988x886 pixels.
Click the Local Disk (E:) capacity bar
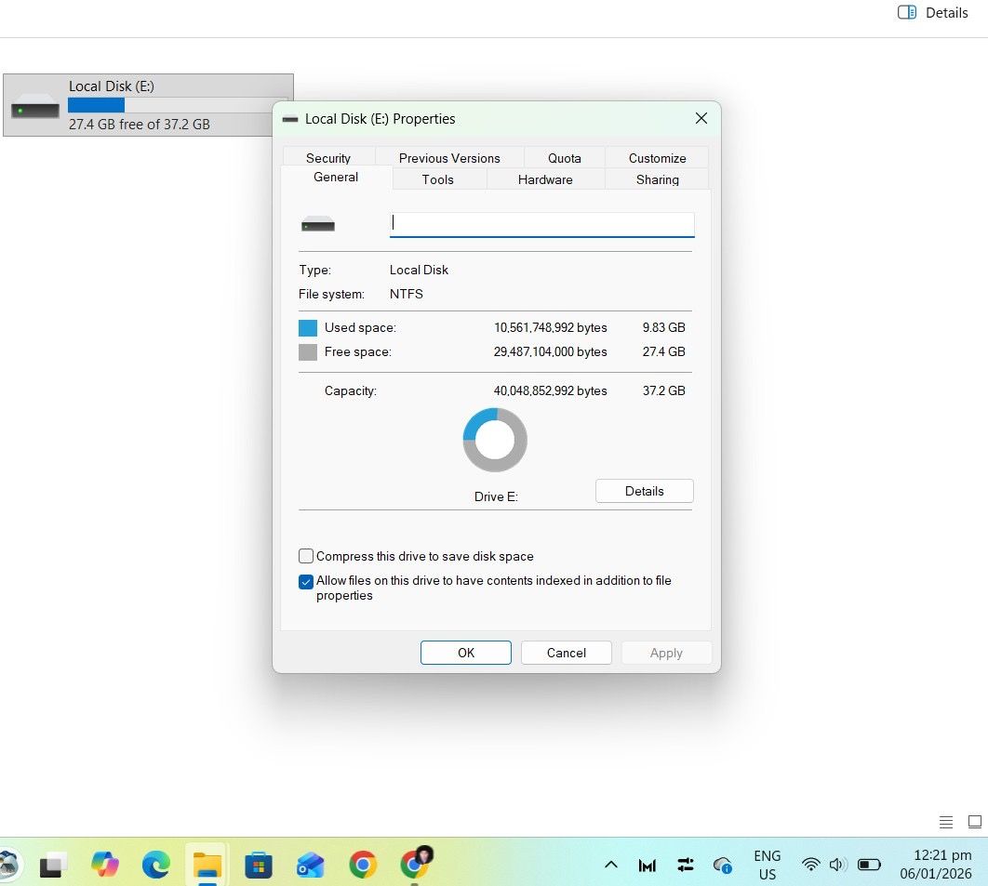click(178, 105)
